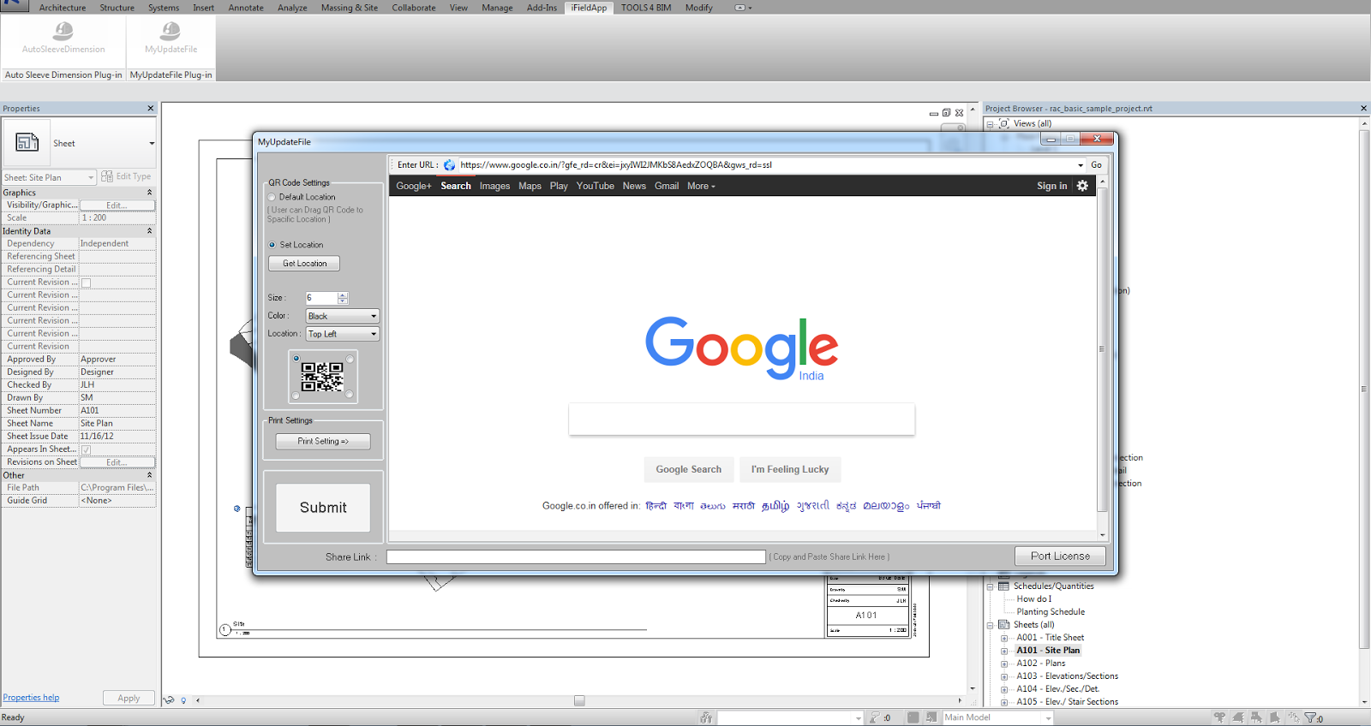Open the Sheet: Site Plan instance dropdown
1371x726 pixels.
[x=49, y=177]
